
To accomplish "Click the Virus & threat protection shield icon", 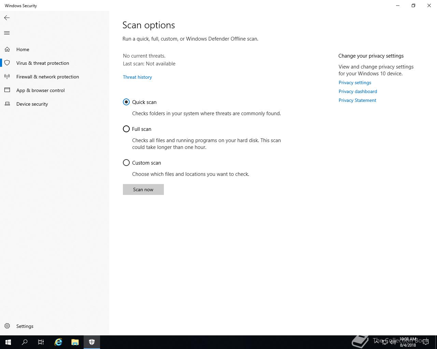I will [x=7, y=63].
